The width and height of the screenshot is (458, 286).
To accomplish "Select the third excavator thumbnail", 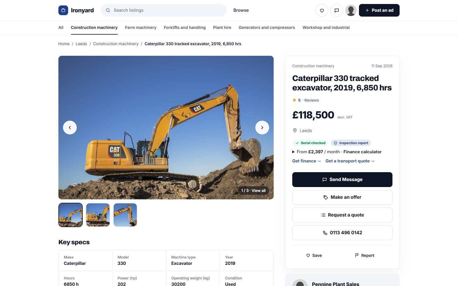I will pos(125,215).
